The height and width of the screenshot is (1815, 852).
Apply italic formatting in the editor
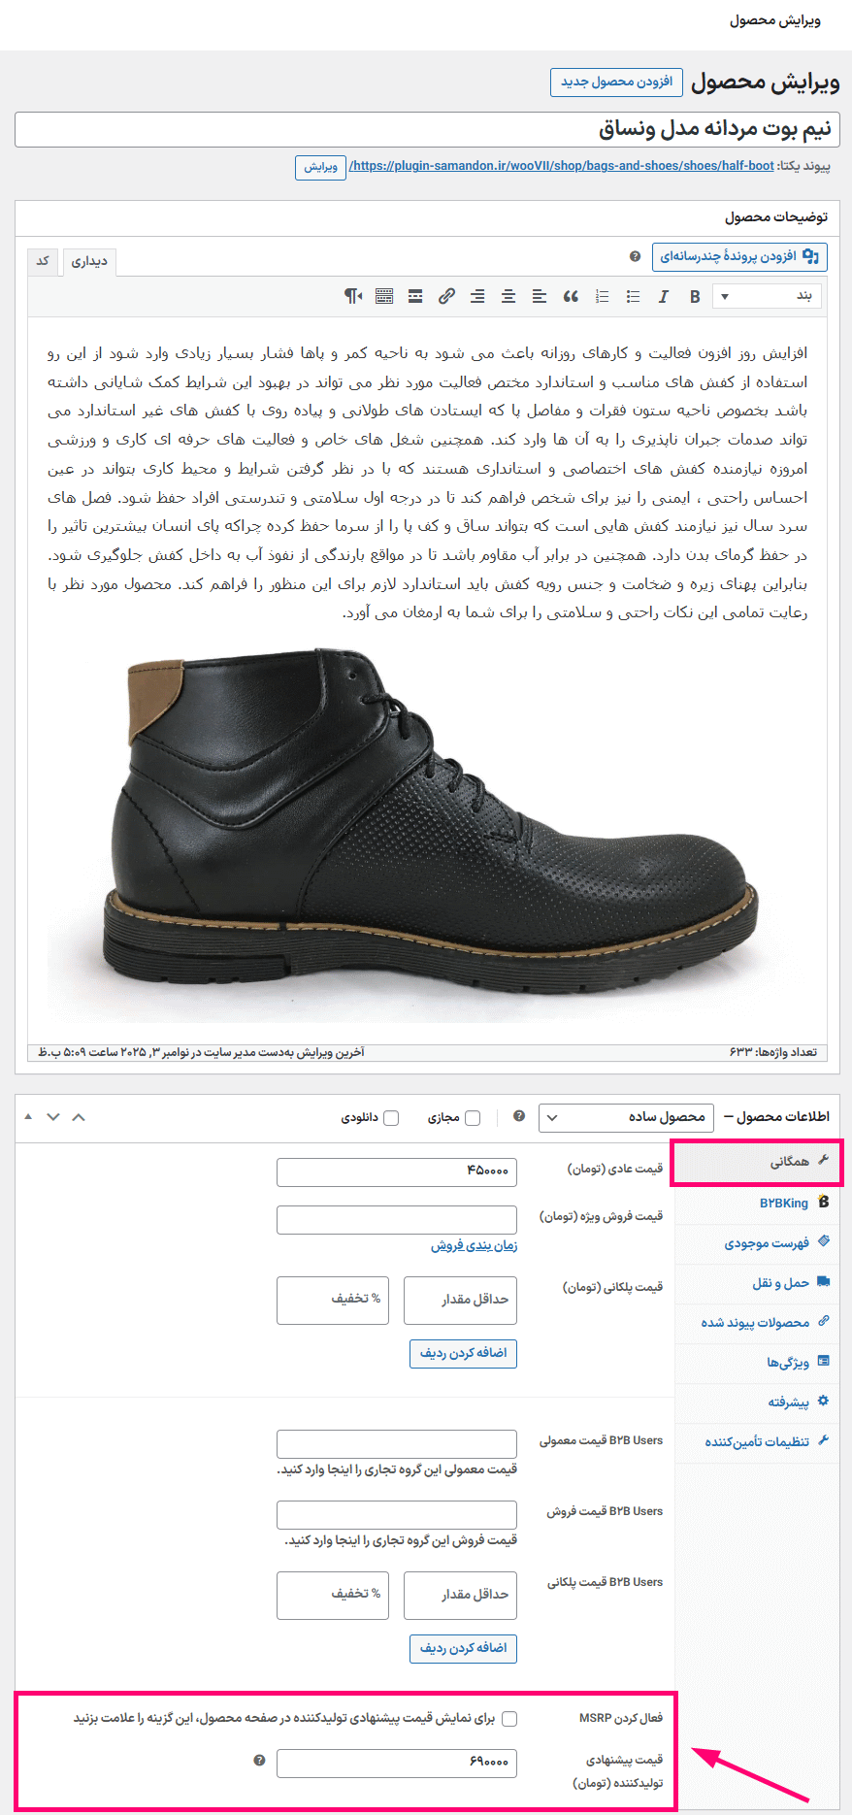tap(664, 297)
